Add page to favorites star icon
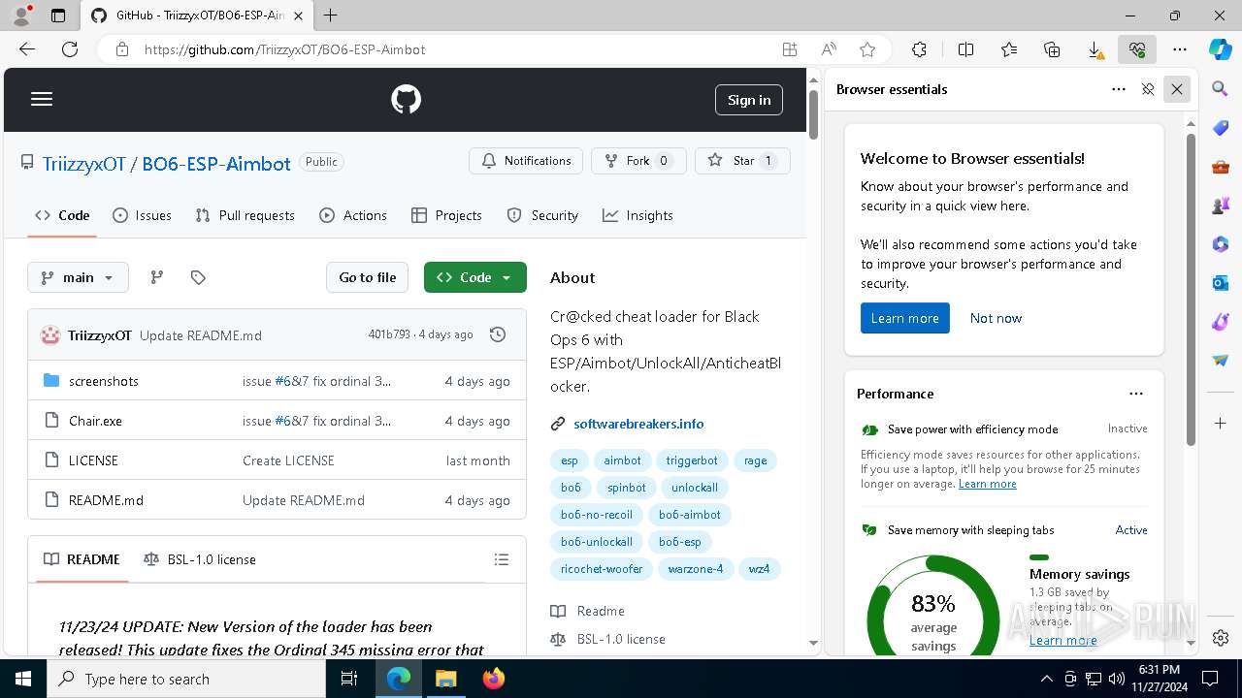 867,49
